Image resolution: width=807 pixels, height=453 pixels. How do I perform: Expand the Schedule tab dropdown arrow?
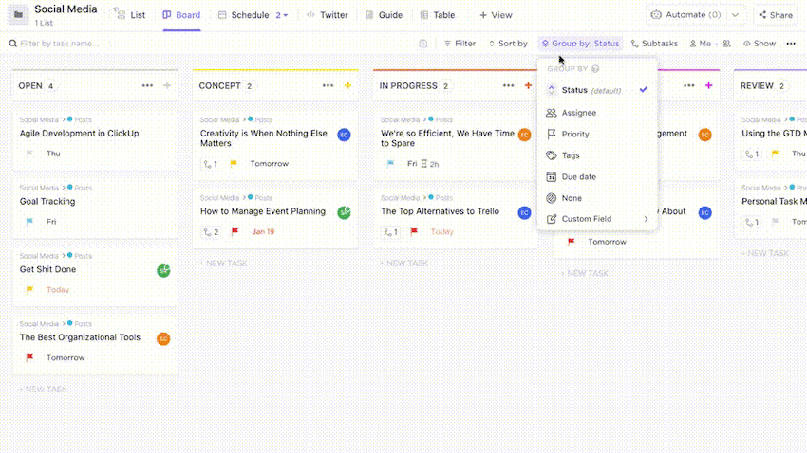285,15
